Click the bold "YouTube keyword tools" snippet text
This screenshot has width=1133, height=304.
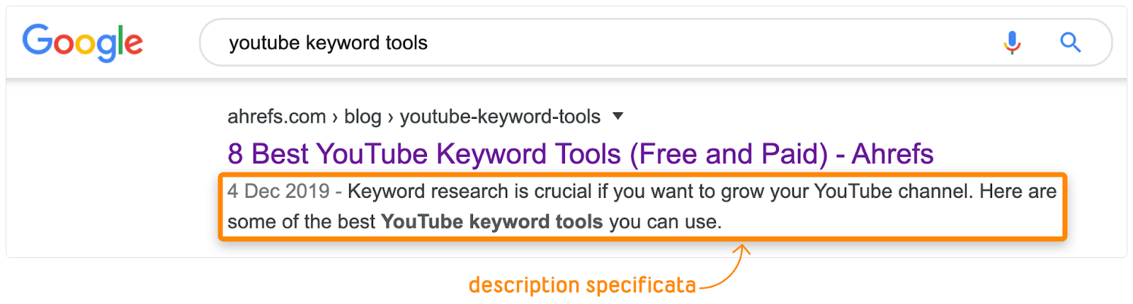coord(491,221)
